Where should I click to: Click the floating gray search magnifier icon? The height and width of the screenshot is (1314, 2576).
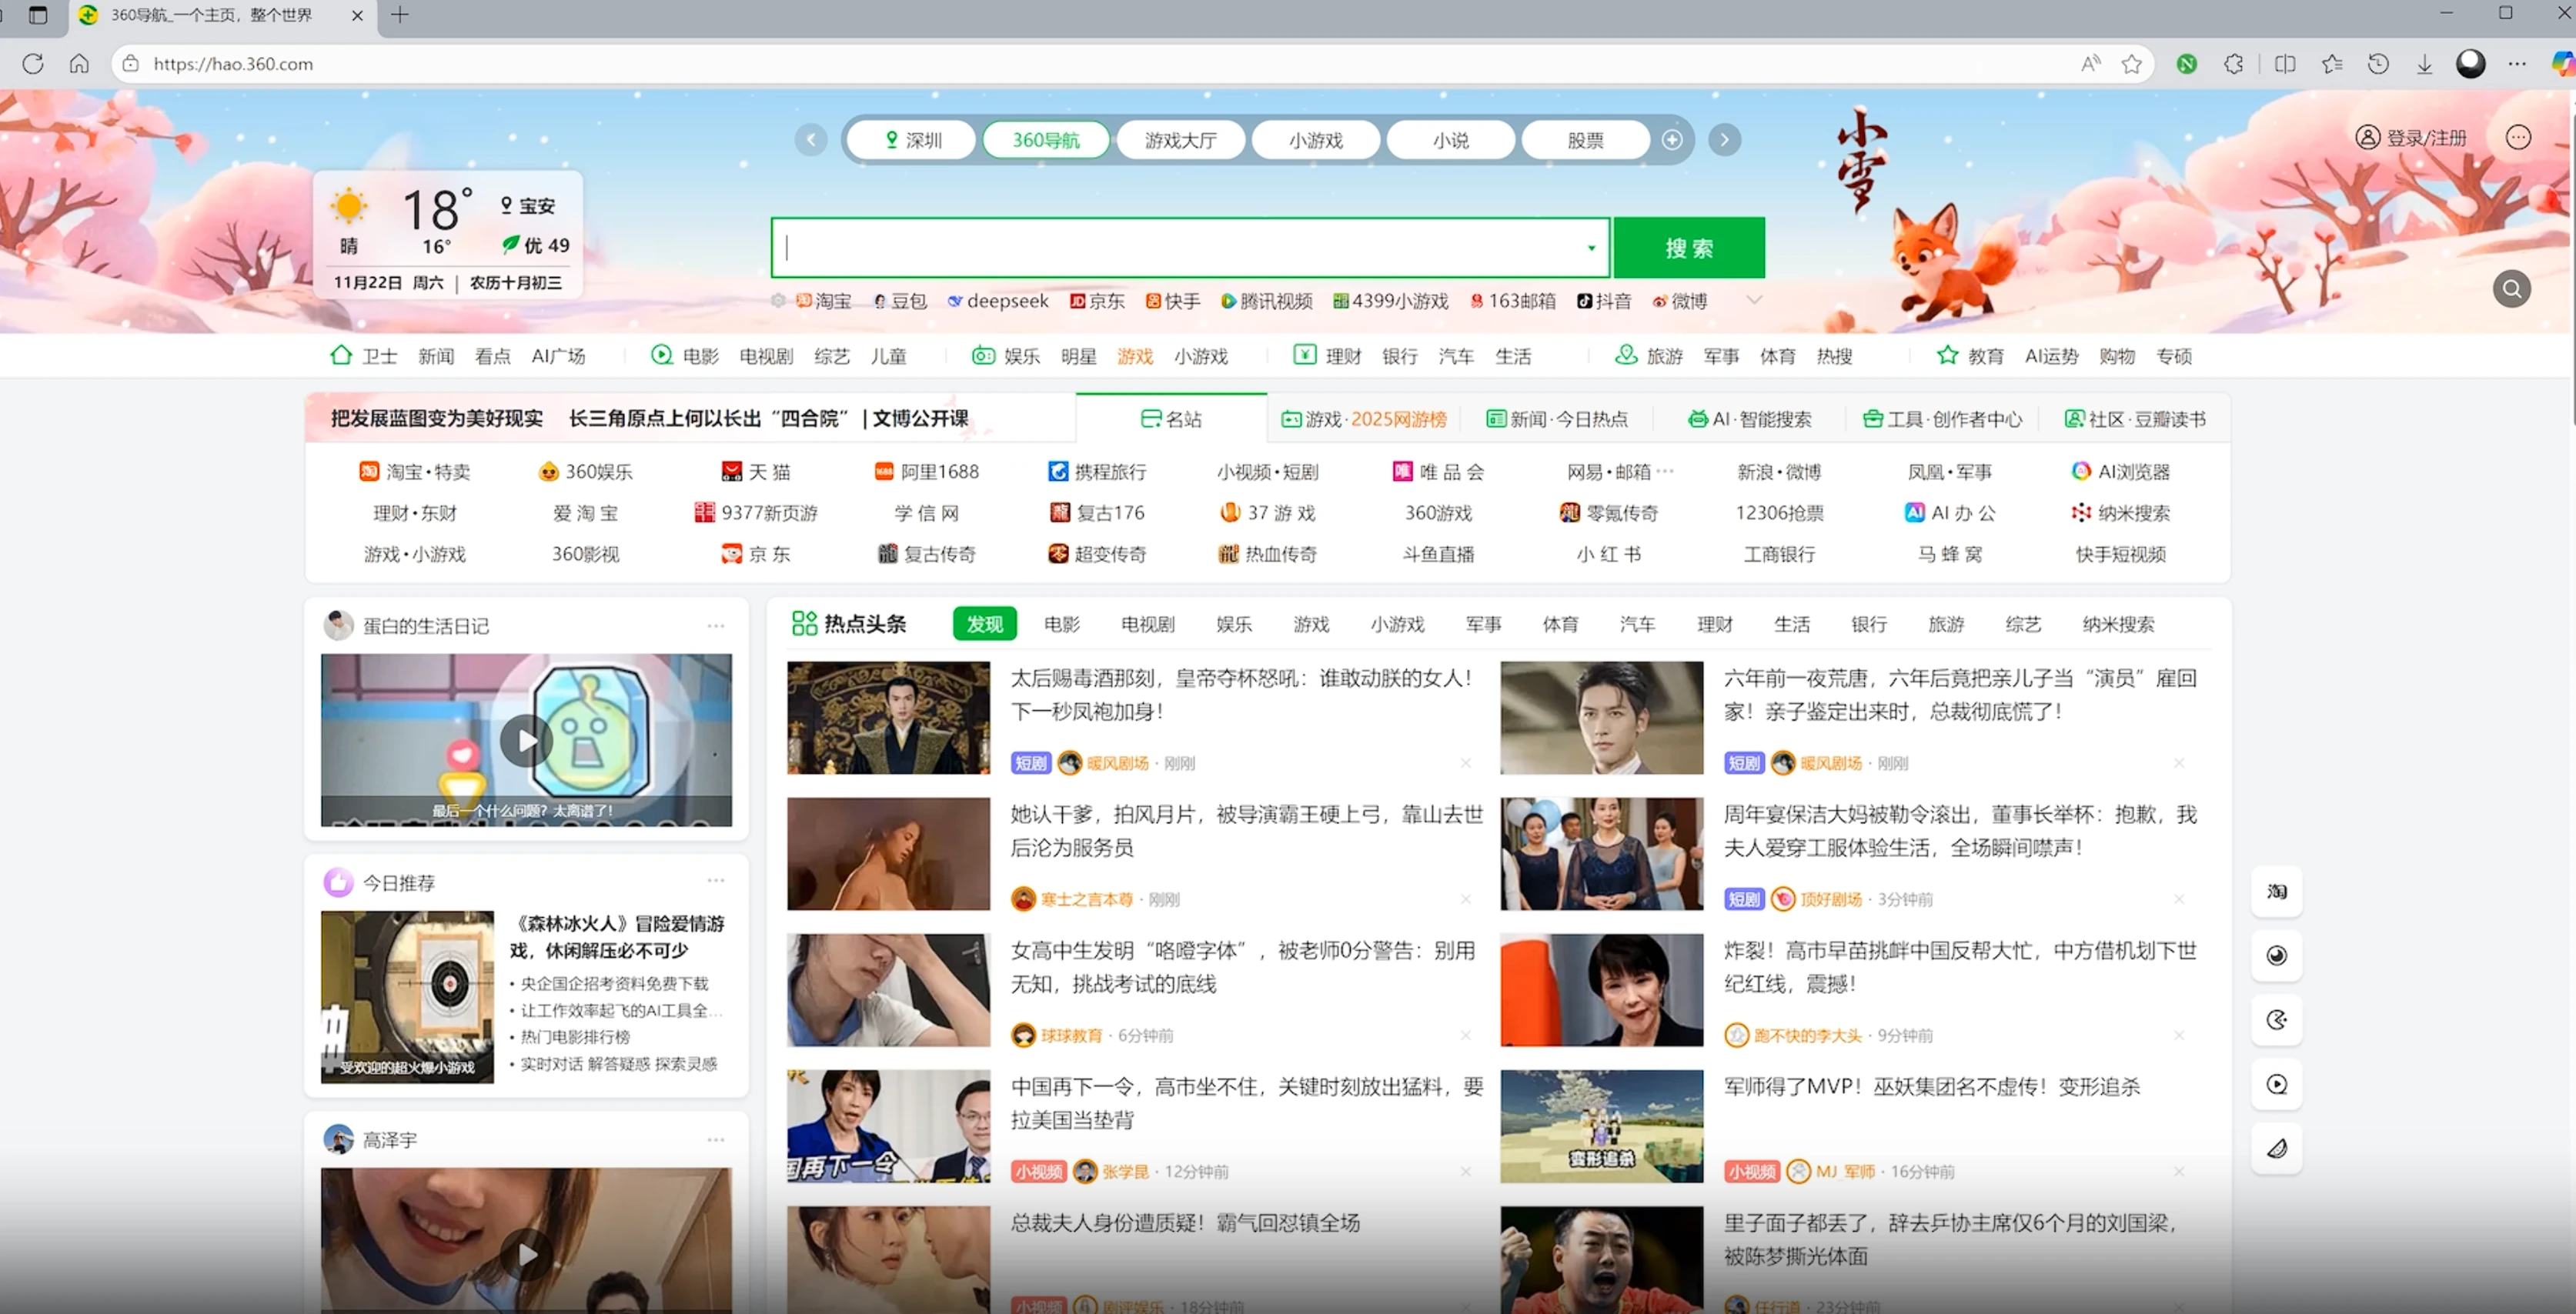click(x=2511, y=290)
